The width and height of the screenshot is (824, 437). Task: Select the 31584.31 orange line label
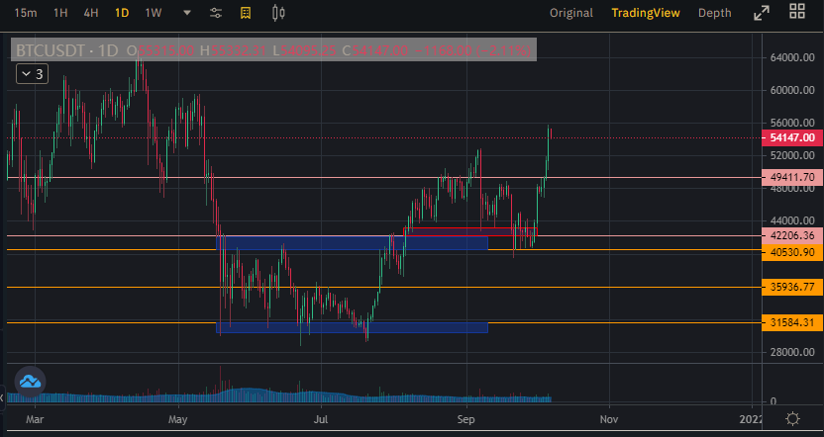[792, 322]
